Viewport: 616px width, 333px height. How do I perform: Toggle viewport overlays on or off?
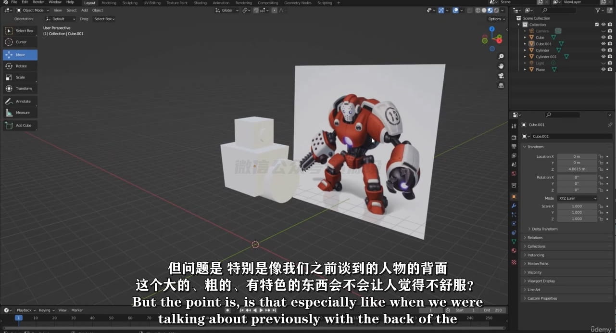coord(456,10)
